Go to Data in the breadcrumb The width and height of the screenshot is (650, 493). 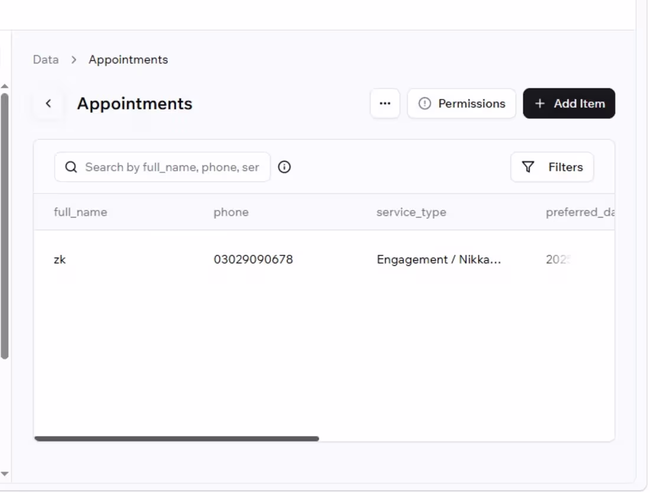tap(45, 60)
